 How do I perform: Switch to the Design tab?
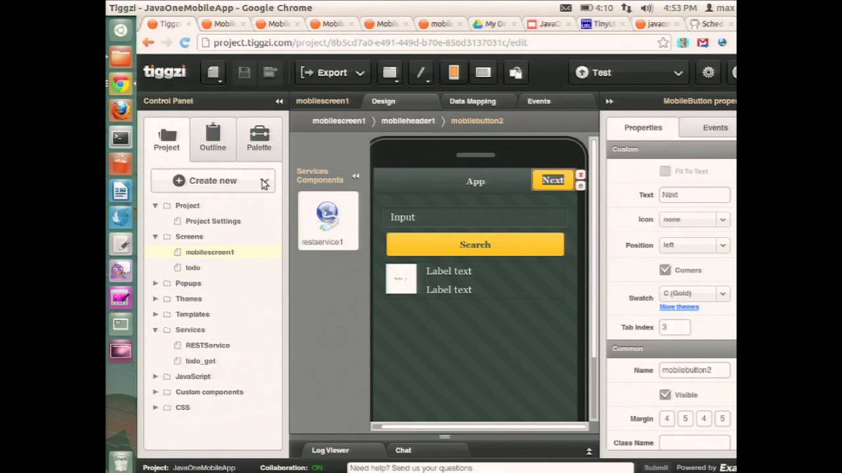click(383, 101)
